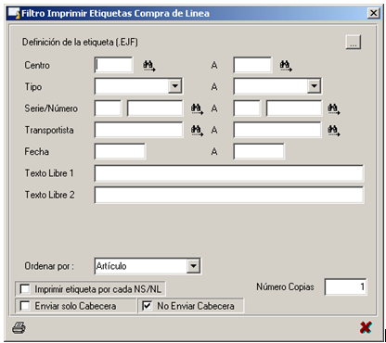
Task: Search Serie/Número end range with binoculars
Action: pos(334,108)
